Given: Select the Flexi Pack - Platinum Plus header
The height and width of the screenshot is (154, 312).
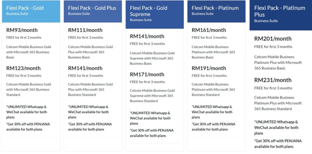Looking at the screenshot, I should (x=280, y=11).
